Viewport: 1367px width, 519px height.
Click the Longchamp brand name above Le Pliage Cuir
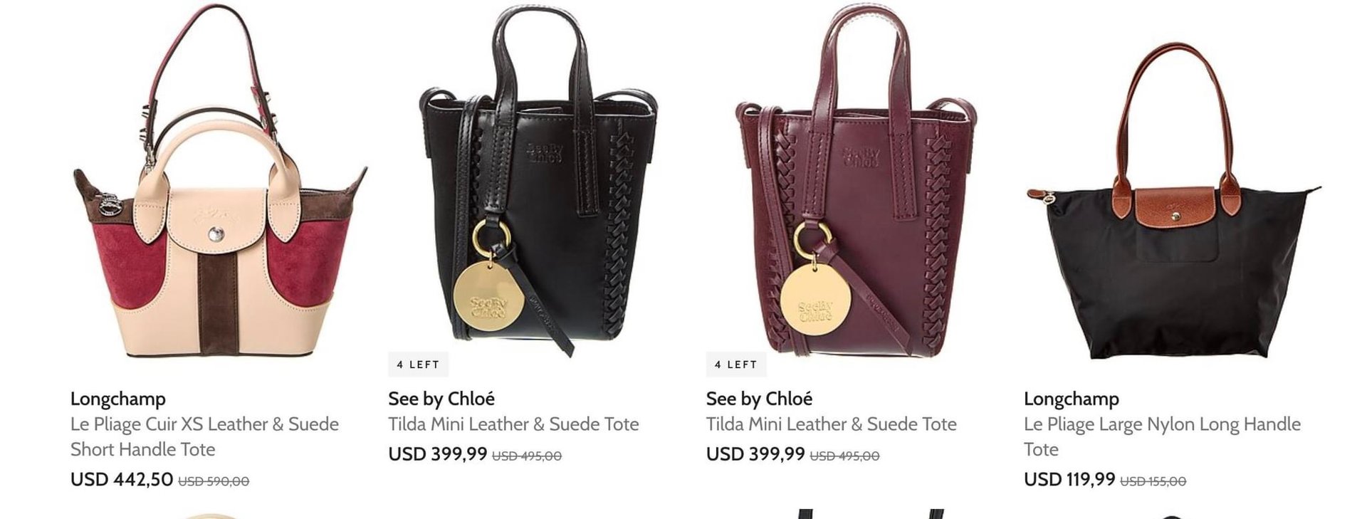[117, 399]
